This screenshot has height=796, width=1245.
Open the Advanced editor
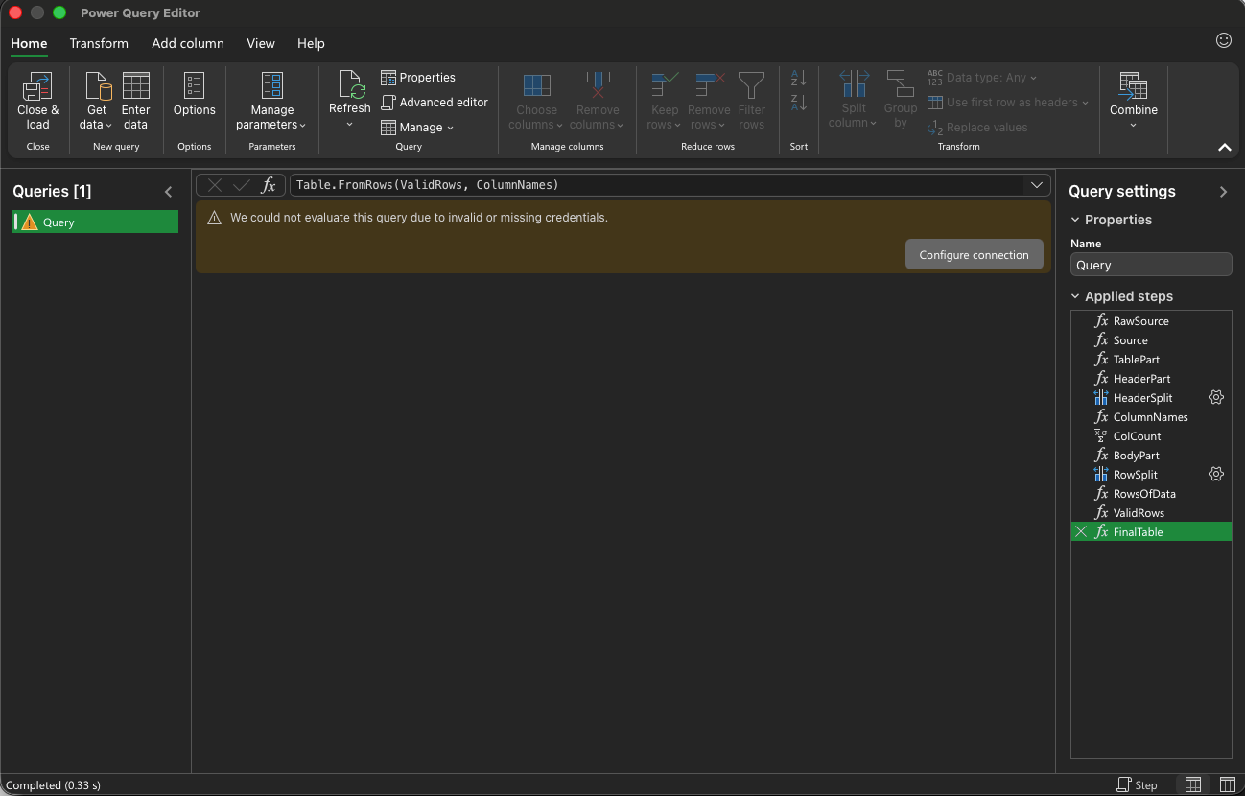point(435,103)
